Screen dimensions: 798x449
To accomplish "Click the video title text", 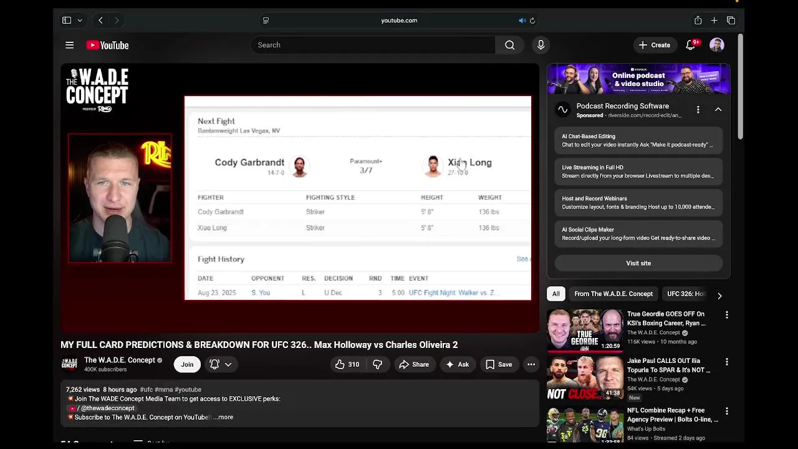I will [259, 345].
